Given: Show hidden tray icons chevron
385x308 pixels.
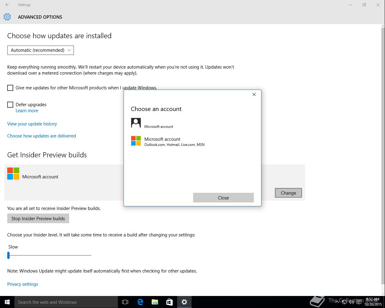Looking at the screenshot, I should [x=337, y=302].
